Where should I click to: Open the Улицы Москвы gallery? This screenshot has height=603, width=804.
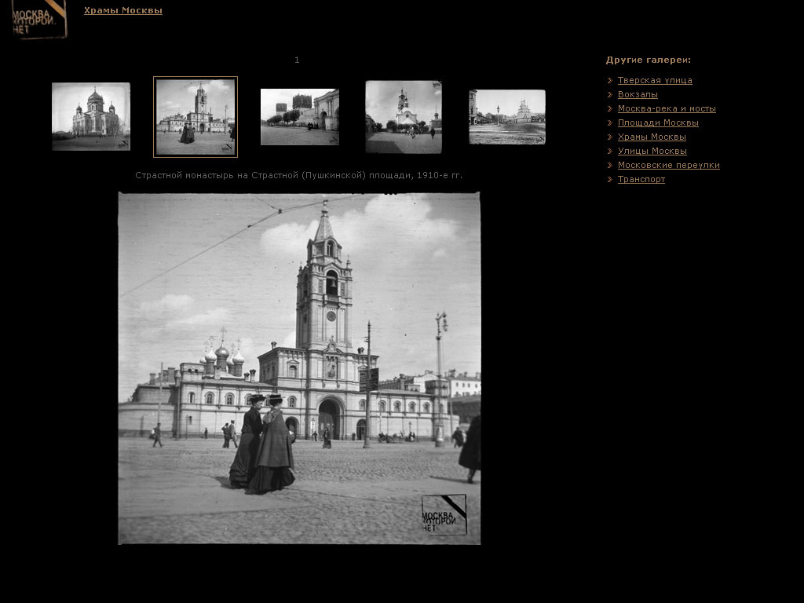click(x=652, y=151)
